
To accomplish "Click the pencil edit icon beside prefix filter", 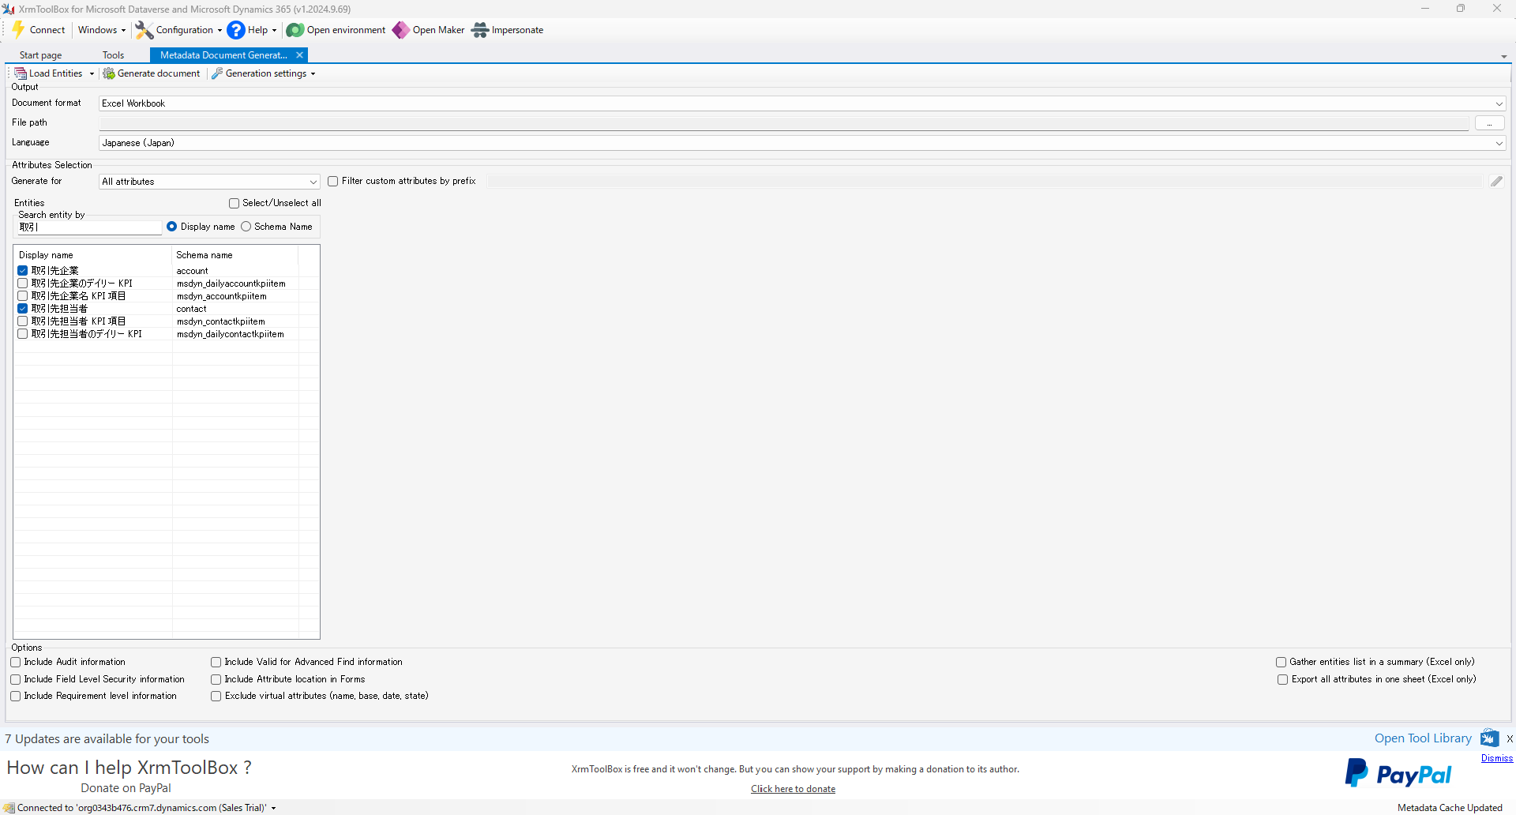I will 1496,181.
